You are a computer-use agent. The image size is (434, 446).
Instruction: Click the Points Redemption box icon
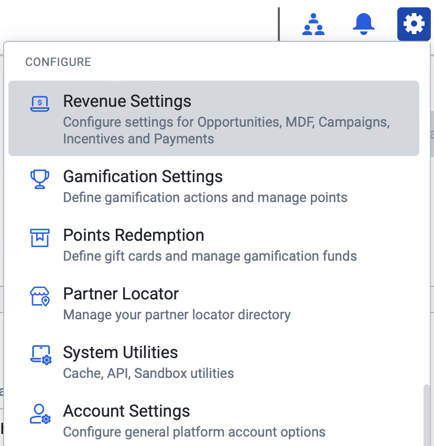tap(40, 238)
